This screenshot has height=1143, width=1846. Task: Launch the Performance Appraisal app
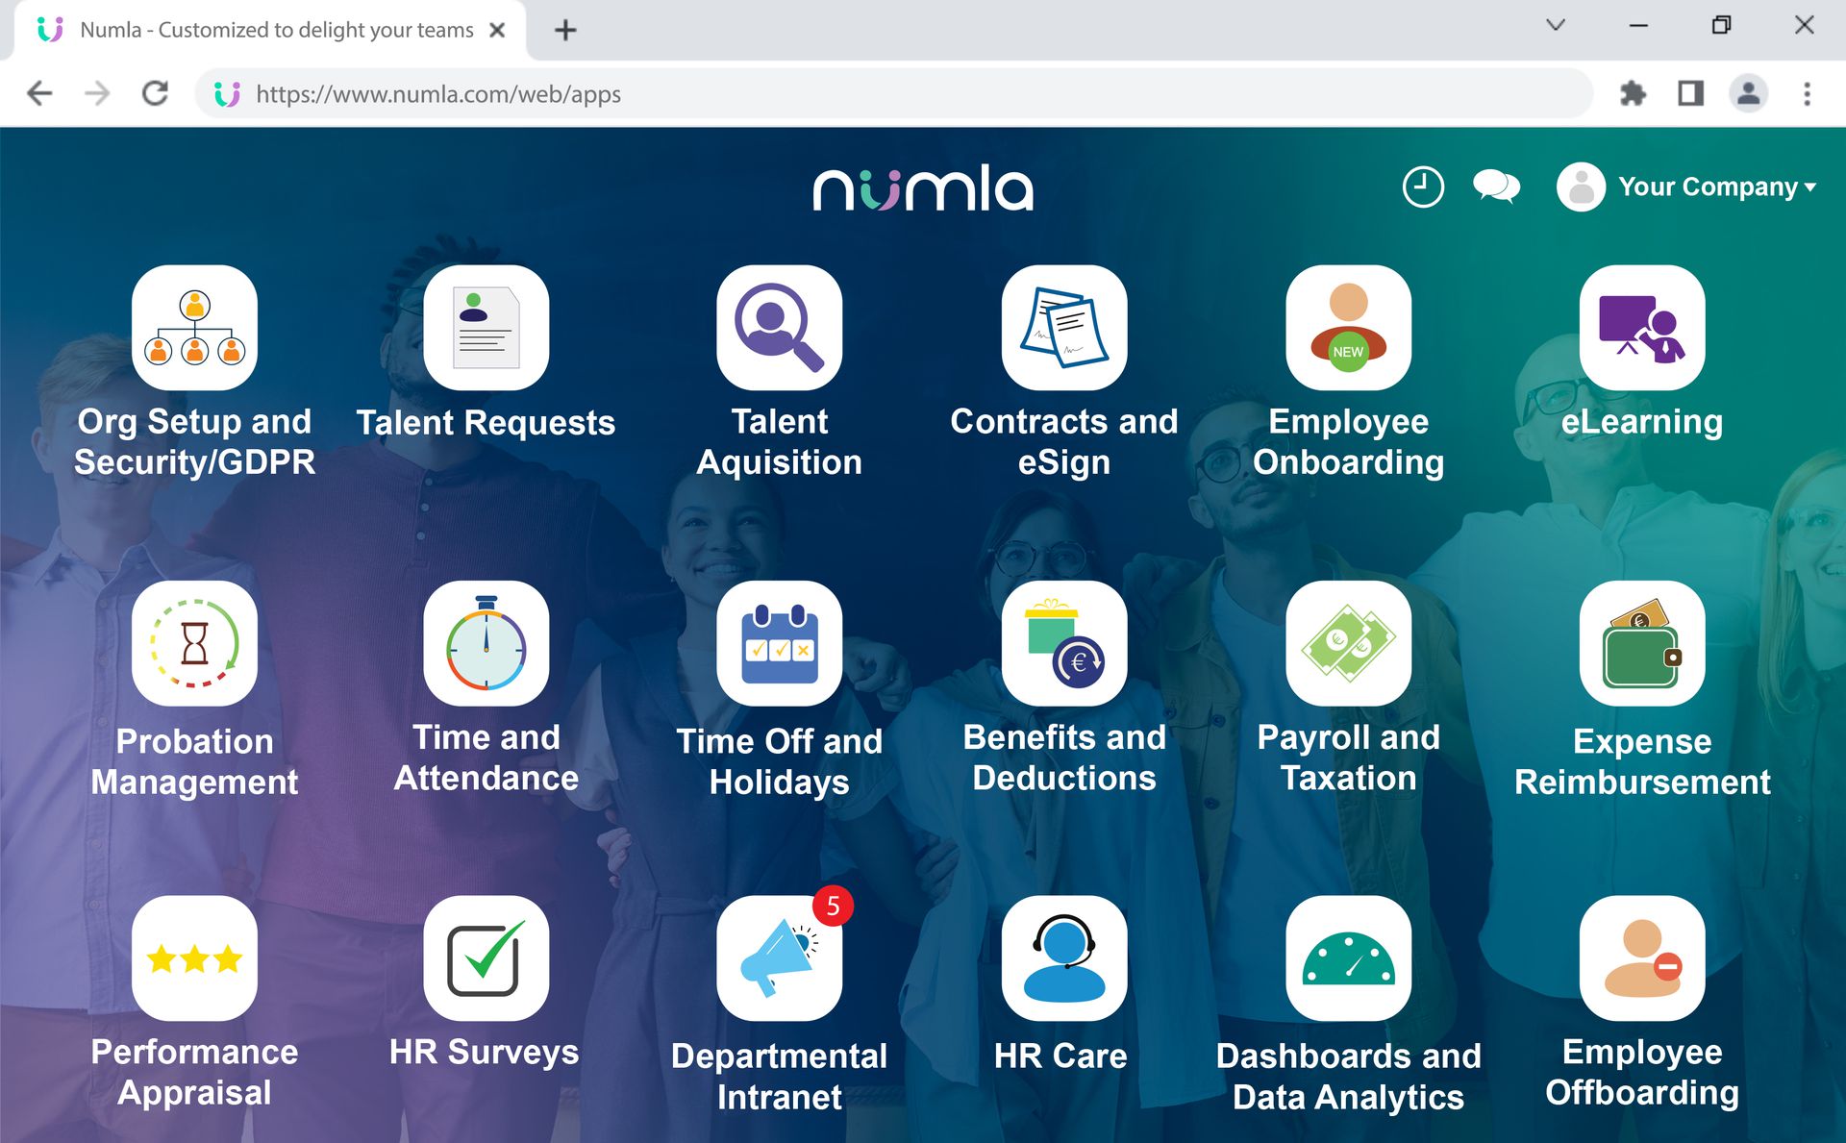[193, 958]
